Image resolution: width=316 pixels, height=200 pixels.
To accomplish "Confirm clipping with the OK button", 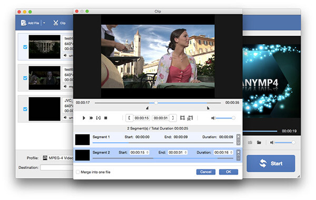I will click(x=229, y=172).
